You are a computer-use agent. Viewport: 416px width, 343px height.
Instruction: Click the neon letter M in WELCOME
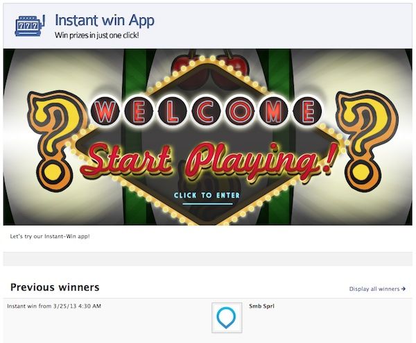point(274,110)
